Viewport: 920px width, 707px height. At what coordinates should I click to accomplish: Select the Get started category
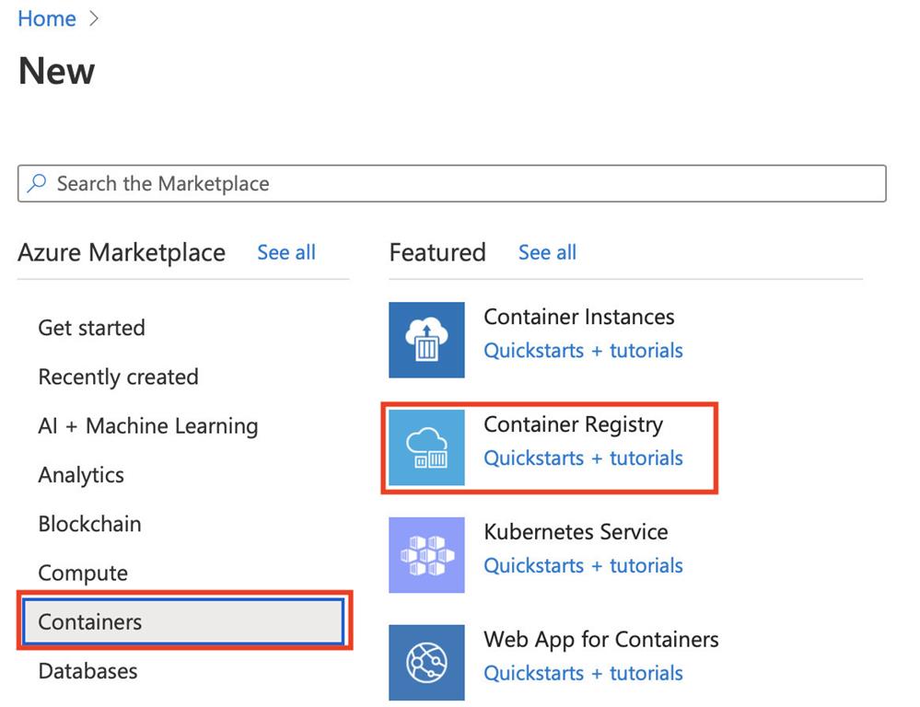click(x=91, y=328)
